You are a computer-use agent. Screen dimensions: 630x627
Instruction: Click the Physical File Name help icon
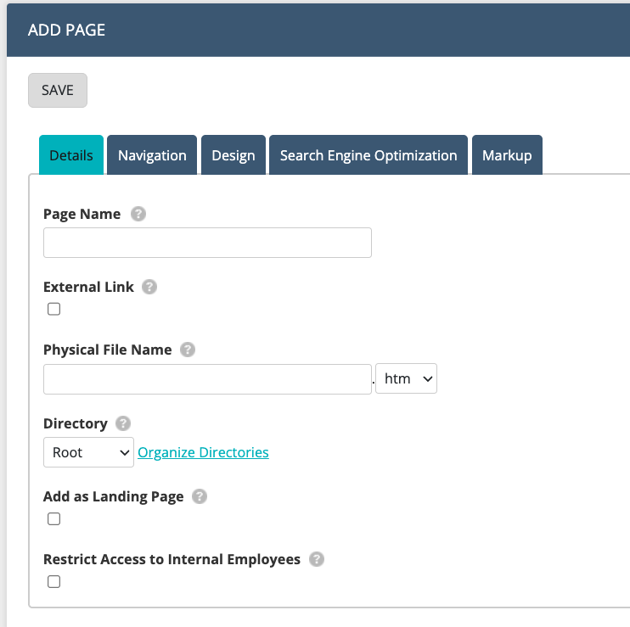coord(188,350)
